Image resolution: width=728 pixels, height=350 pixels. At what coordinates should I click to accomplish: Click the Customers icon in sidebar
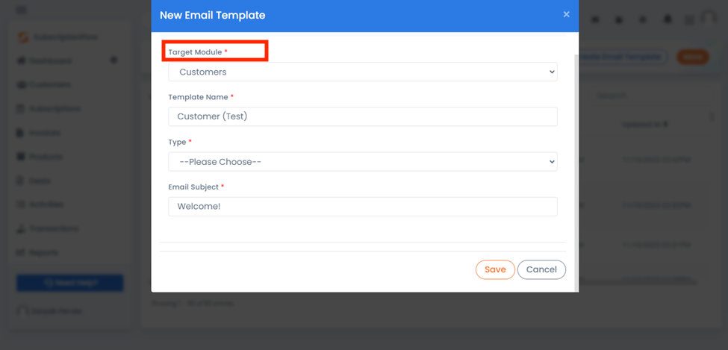click(20, 85)
